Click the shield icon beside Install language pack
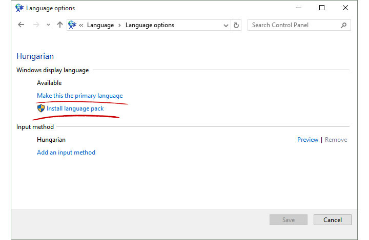Viewport: 369px width, 240px height. click(41, 108)
